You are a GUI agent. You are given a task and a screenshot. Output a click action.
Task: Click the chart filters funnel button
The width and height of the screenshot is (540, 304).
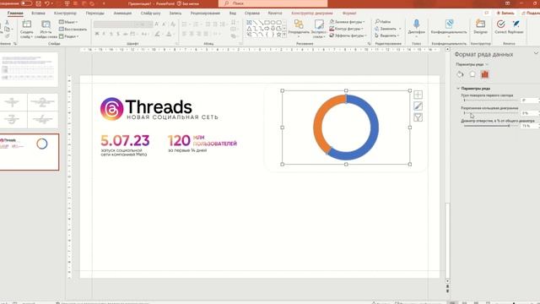click(x=418, y=117)
